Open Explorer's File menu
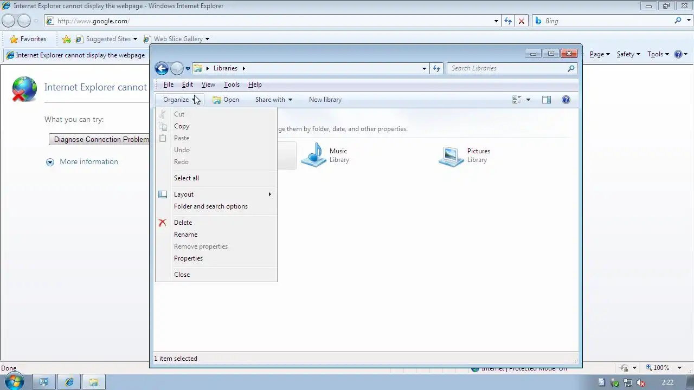The width and height of the screenshot is (694, 390). point(169,84)
